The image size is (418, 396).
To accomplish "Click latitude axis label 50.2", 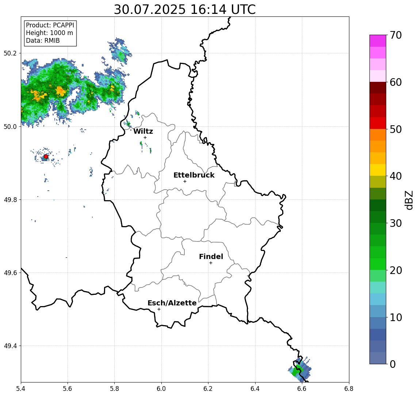I will coord(10,53).
